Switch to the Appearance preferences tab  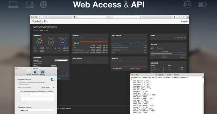[x=36, y=73]
